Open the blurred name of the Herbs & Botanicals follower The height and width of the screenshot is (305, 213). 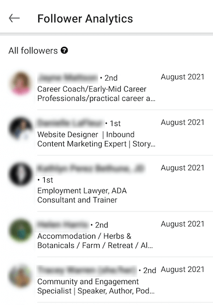(63, 225)
